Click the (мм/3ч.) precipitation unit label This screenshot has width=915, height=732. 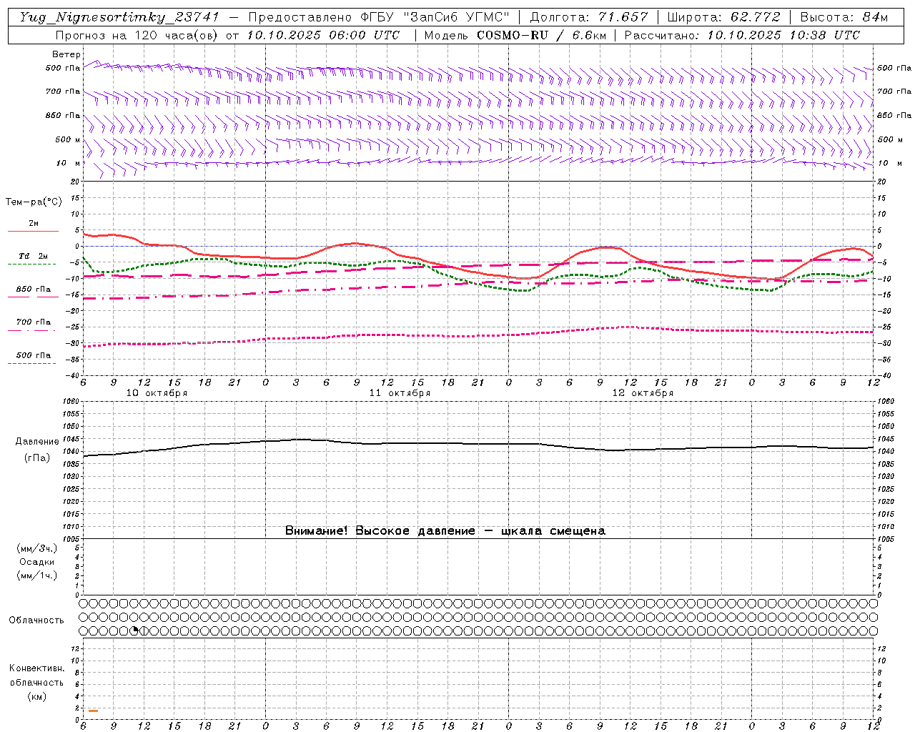pos(37,548)
